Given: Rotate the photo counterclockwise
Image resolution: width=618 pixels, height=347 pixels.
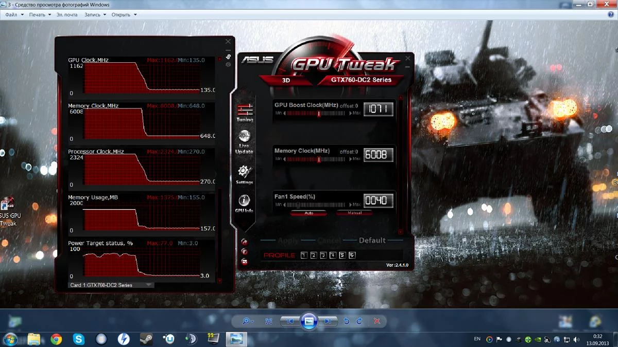Looking at the screenshot, I should [347, 321].
